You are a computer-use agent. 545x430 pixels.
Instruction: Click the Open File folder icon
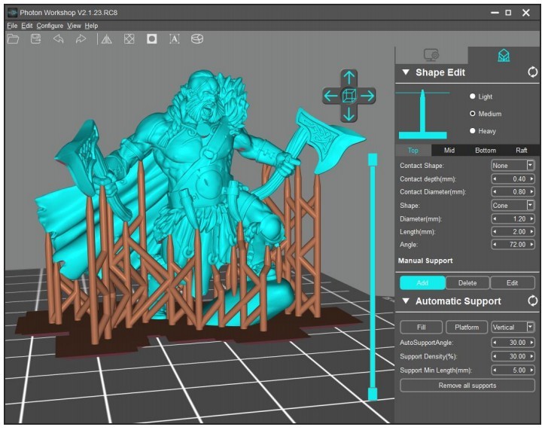tap(13, 39)
